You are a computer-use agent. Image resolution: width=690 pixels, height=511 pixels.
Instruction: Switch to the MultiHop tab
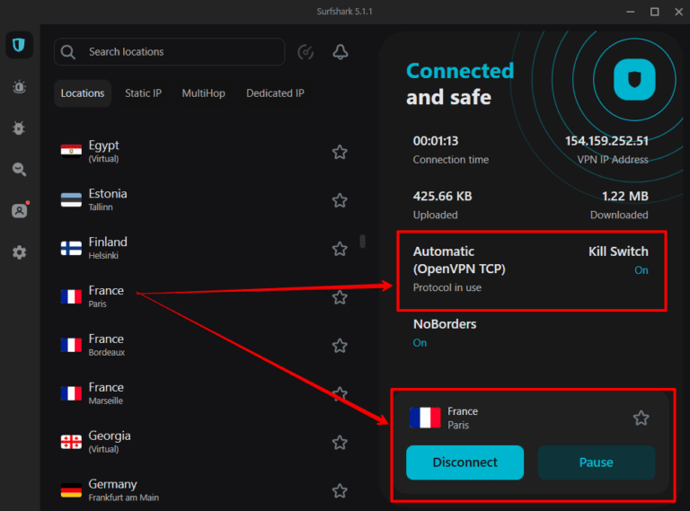[x=204, y=93]
